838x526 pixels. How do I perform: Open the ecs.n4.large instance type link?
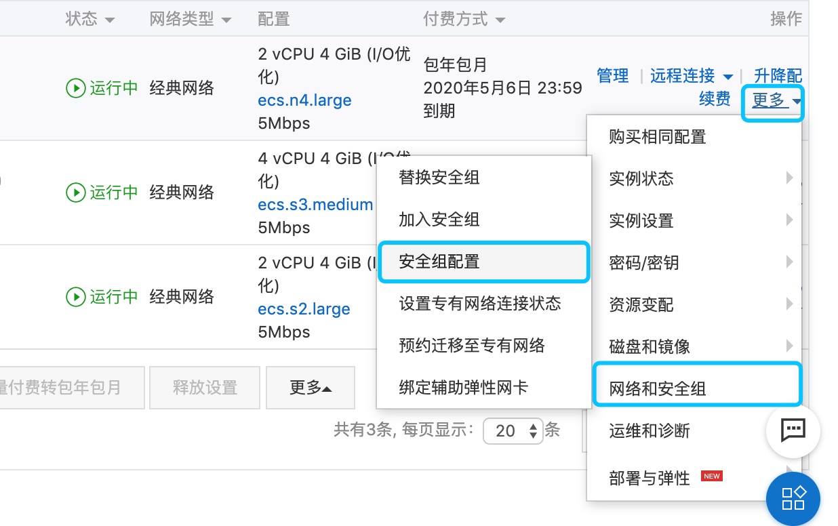[304, 100]
